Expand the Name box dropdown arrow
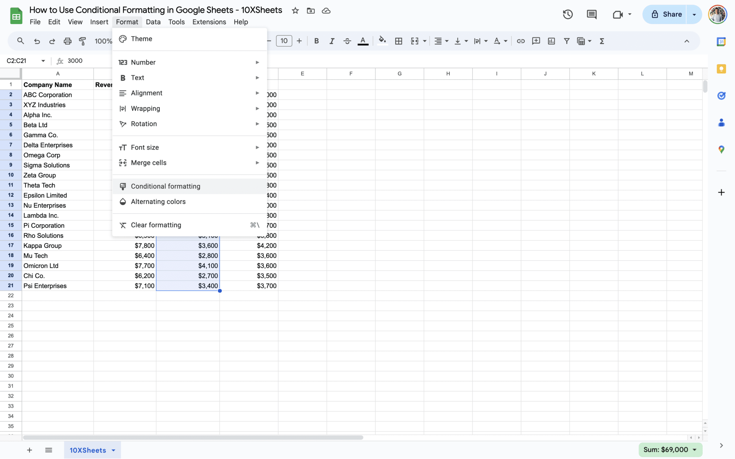Image resolution: width=735 pixels, height=459 pixels. tap(43, 61)
